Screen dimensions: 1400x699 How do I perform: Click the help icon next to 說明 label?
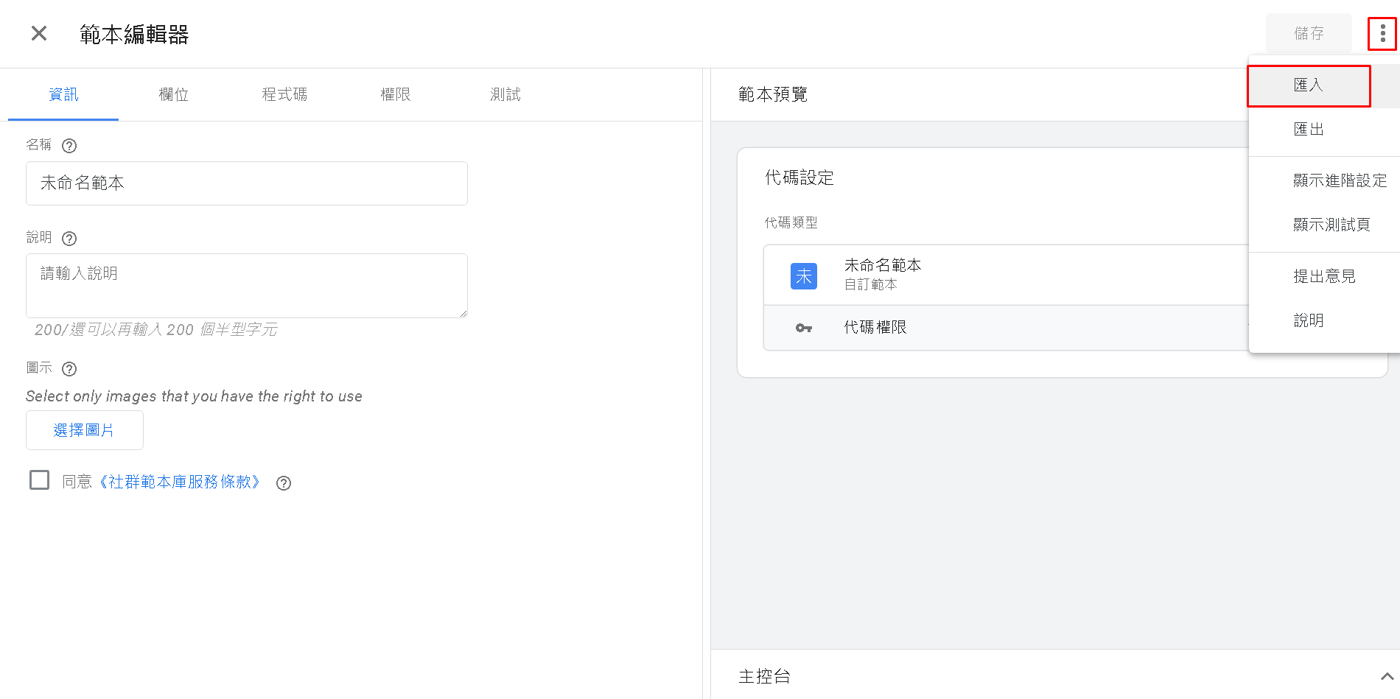coord(69,239)
